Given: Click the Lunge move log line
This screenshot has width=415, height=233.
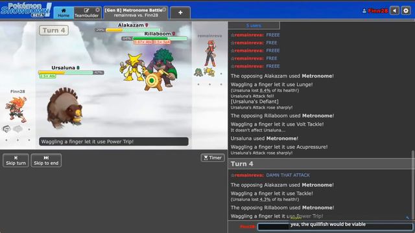Looking at the screenshot, I should click(272, 85).
